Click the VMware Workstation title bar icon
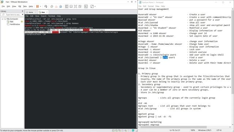The image size is (234, 132). (2, 2)
